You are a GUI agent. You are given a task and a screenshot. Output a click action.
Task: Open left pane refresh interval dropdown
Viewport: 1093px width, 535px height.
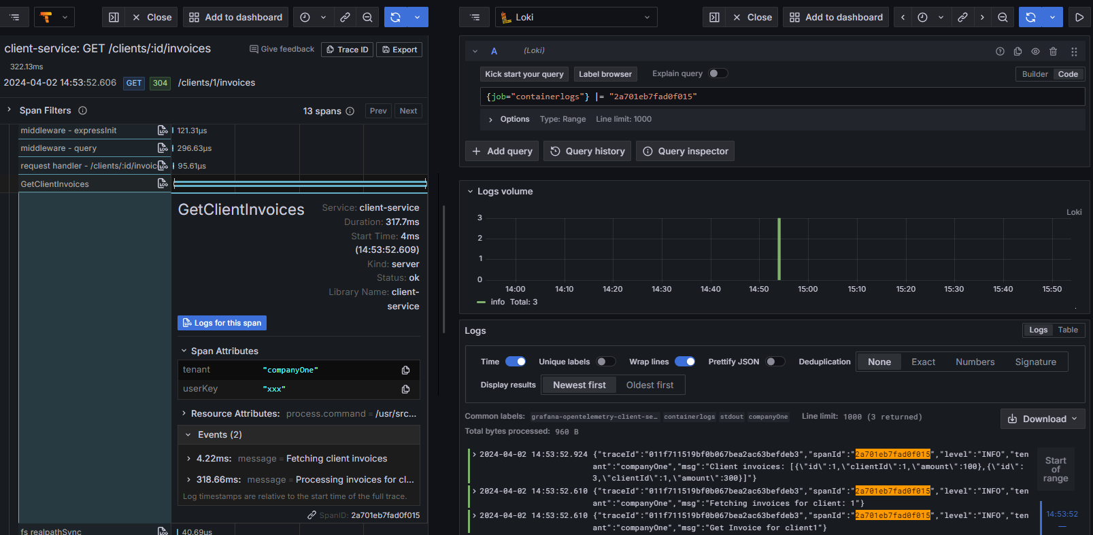[x=417, y=17]
